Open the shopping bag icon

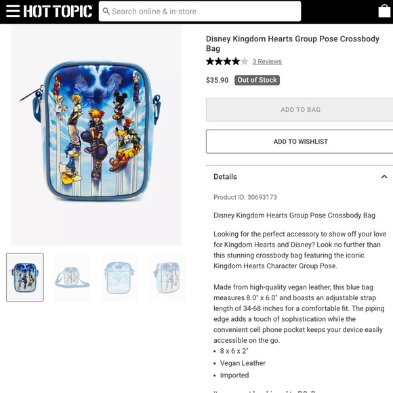tap(384, 12)
